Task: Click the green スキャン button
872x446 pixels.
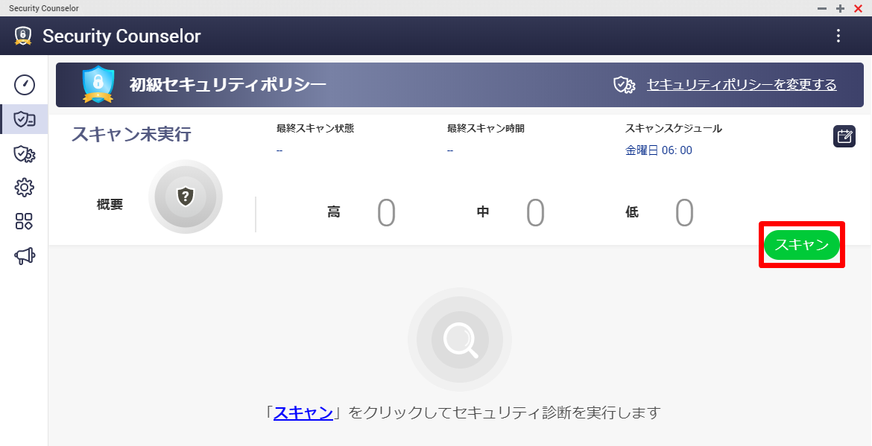Action: (x=801, y=245)
